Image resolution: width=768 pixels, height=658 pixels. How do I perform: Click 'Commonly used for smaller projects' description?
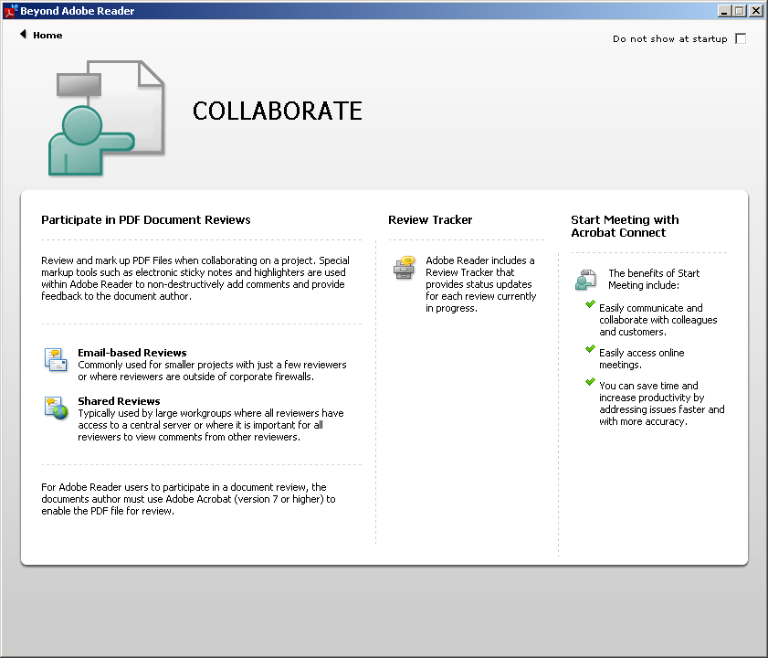pos(212,371)
